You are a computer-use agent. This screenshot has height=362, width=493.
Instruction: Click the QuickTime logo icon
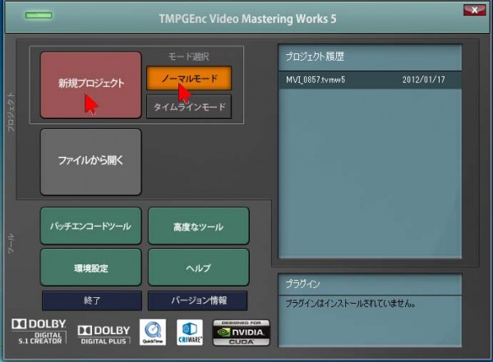click(x=153, y=332)
